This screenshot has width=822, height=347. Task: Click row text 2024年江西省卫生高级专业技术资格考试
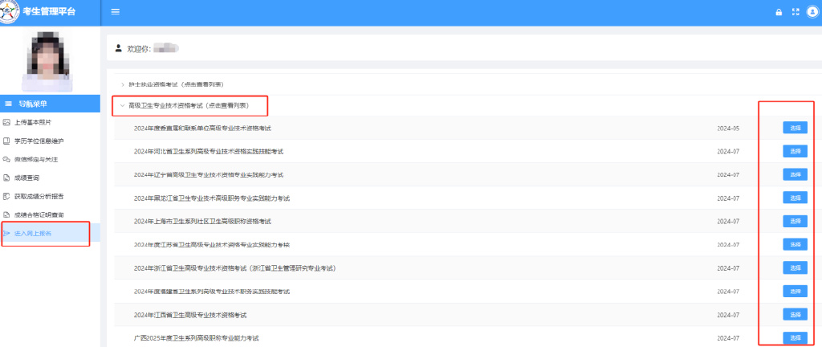190,315
